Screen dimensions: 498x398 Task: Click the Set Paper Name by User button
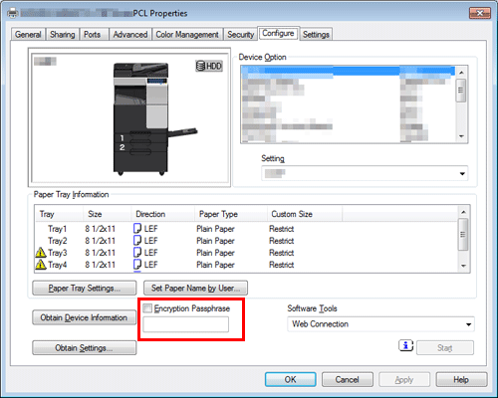pos(195,288)
